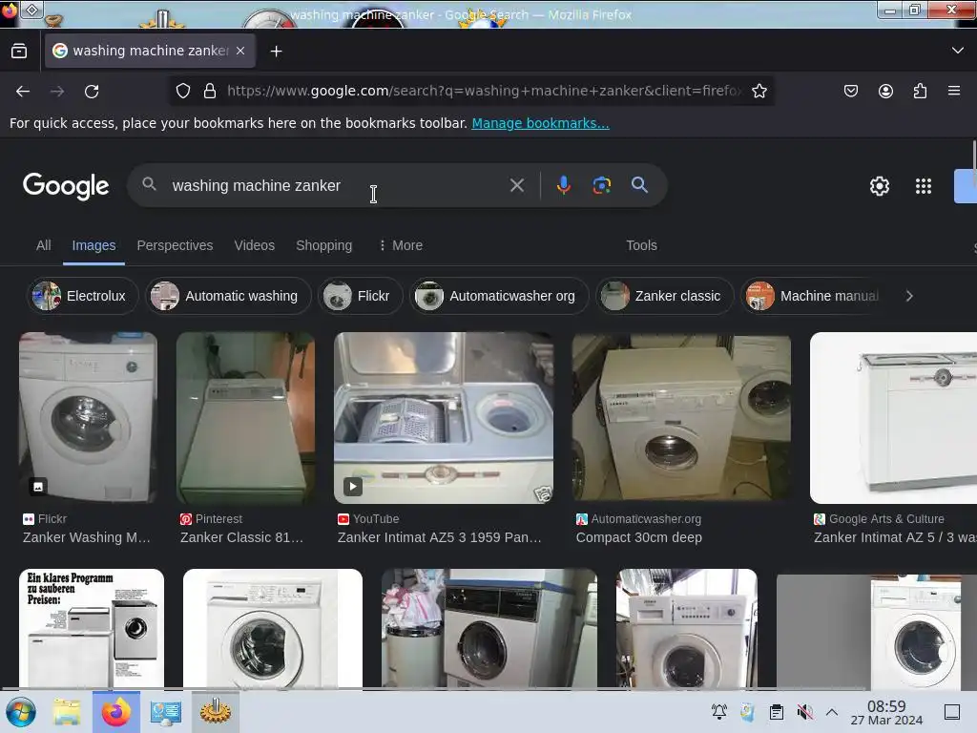Screen dimensions: 977x733
Task: Click the Pinterest source label
Action: click(211, 518)
